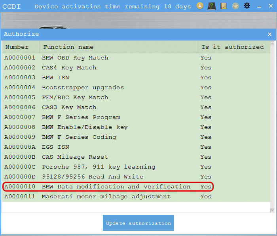
Task: Select Porsche 987, 911 key learning
Action: coord(99,167)
